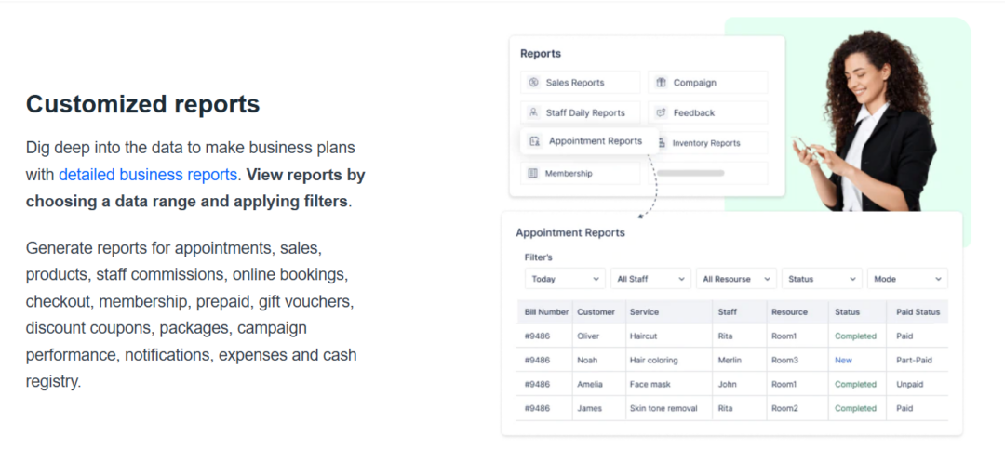Open the Mode filter dropdown
The image size is (1005, 461).
(x=907, y=279)
